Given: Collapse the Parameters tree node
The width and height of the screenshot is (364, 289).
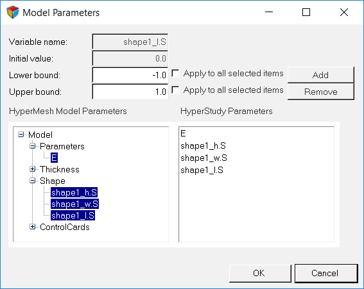Looking at the screenshot, I should coord(33,146).
